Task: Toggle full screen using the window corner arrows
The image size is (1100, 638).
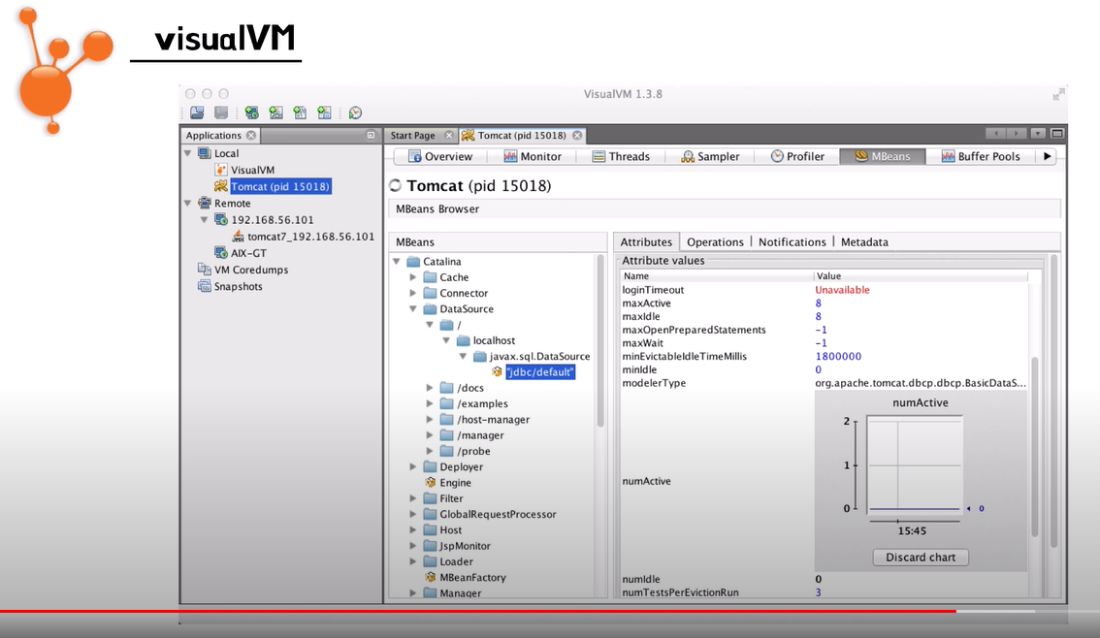Action: [x=1058, y=95]
